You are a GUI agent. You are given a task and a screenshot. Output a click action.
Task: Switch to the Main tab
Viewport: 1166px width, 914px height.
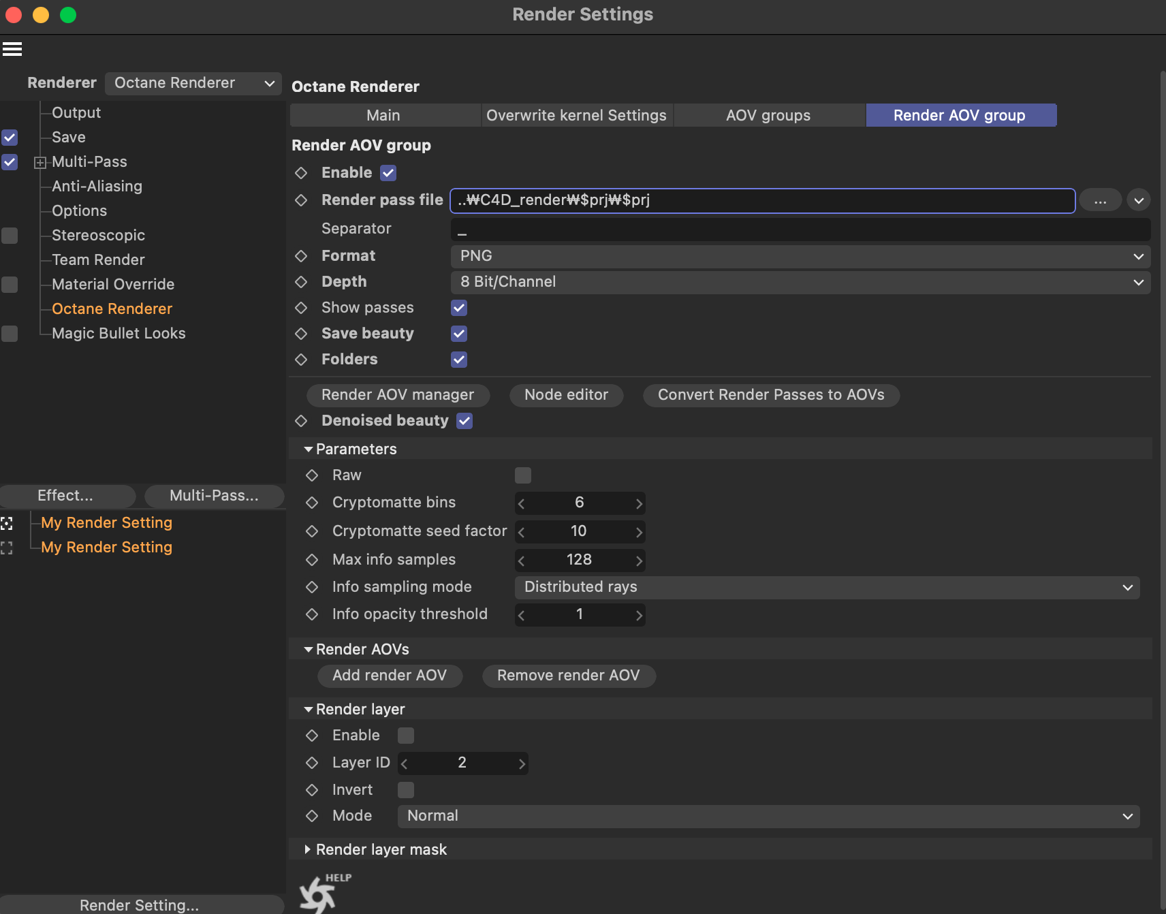(x=385, y=115)
